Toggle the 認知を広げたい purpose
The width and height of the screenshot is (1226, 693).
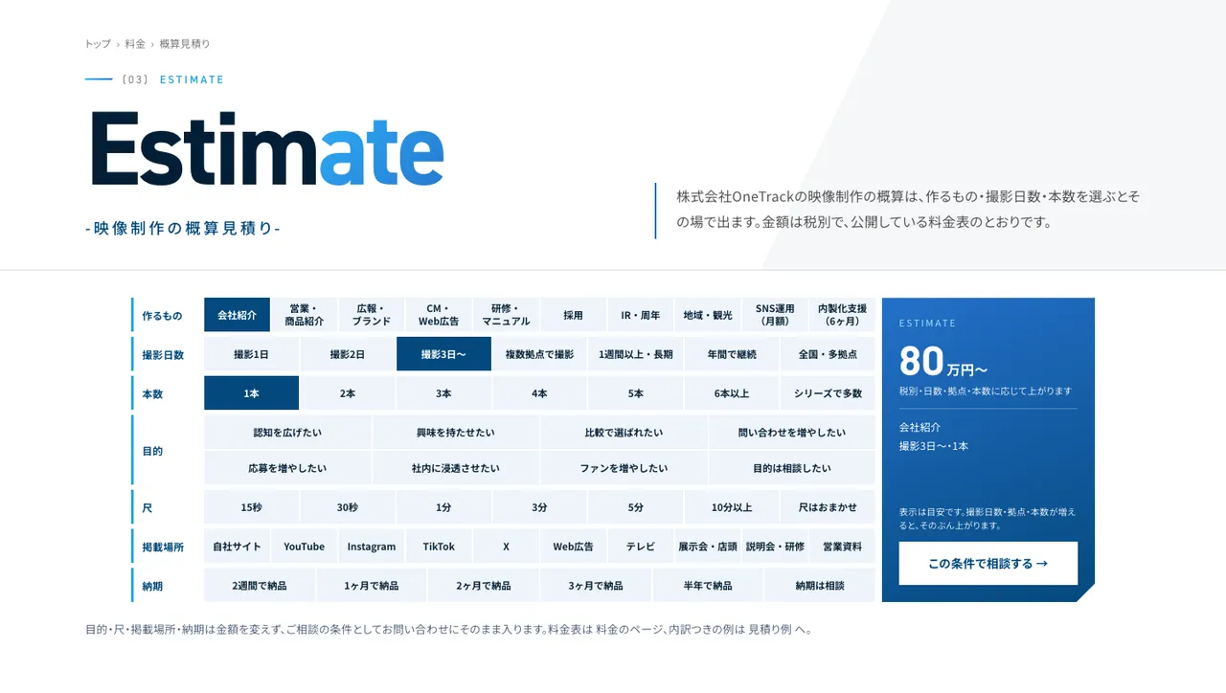(x=287, y=433)
